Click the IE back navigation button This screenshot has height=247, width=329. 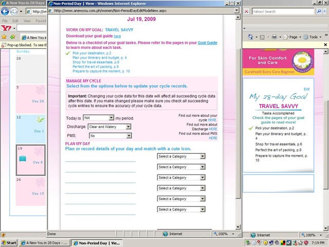pos(6,11)
